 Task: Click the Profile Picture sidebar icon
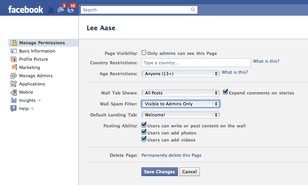(x=14, y=59)
